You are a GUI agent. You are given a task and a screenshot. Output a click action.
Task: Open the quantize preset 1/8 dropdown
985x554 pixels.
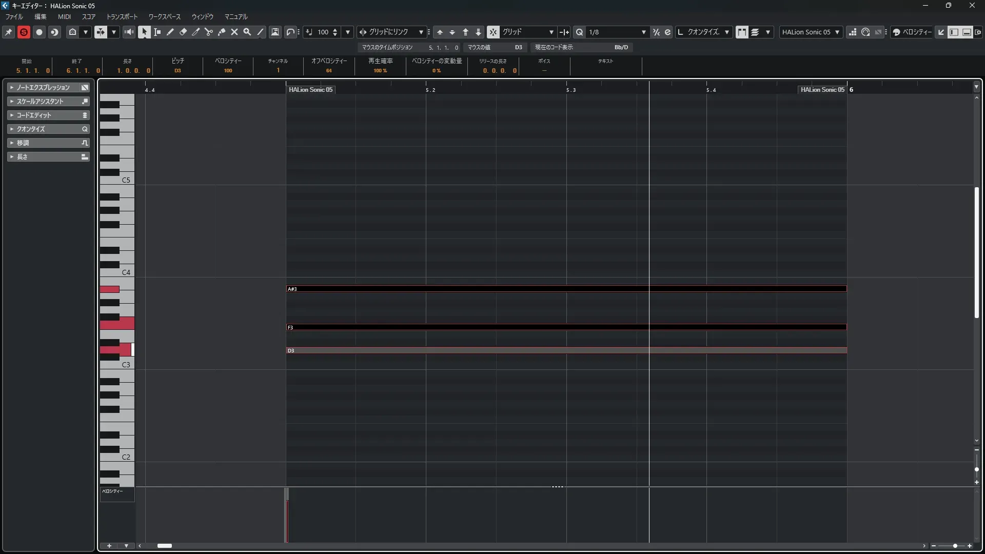coord(643,32)
